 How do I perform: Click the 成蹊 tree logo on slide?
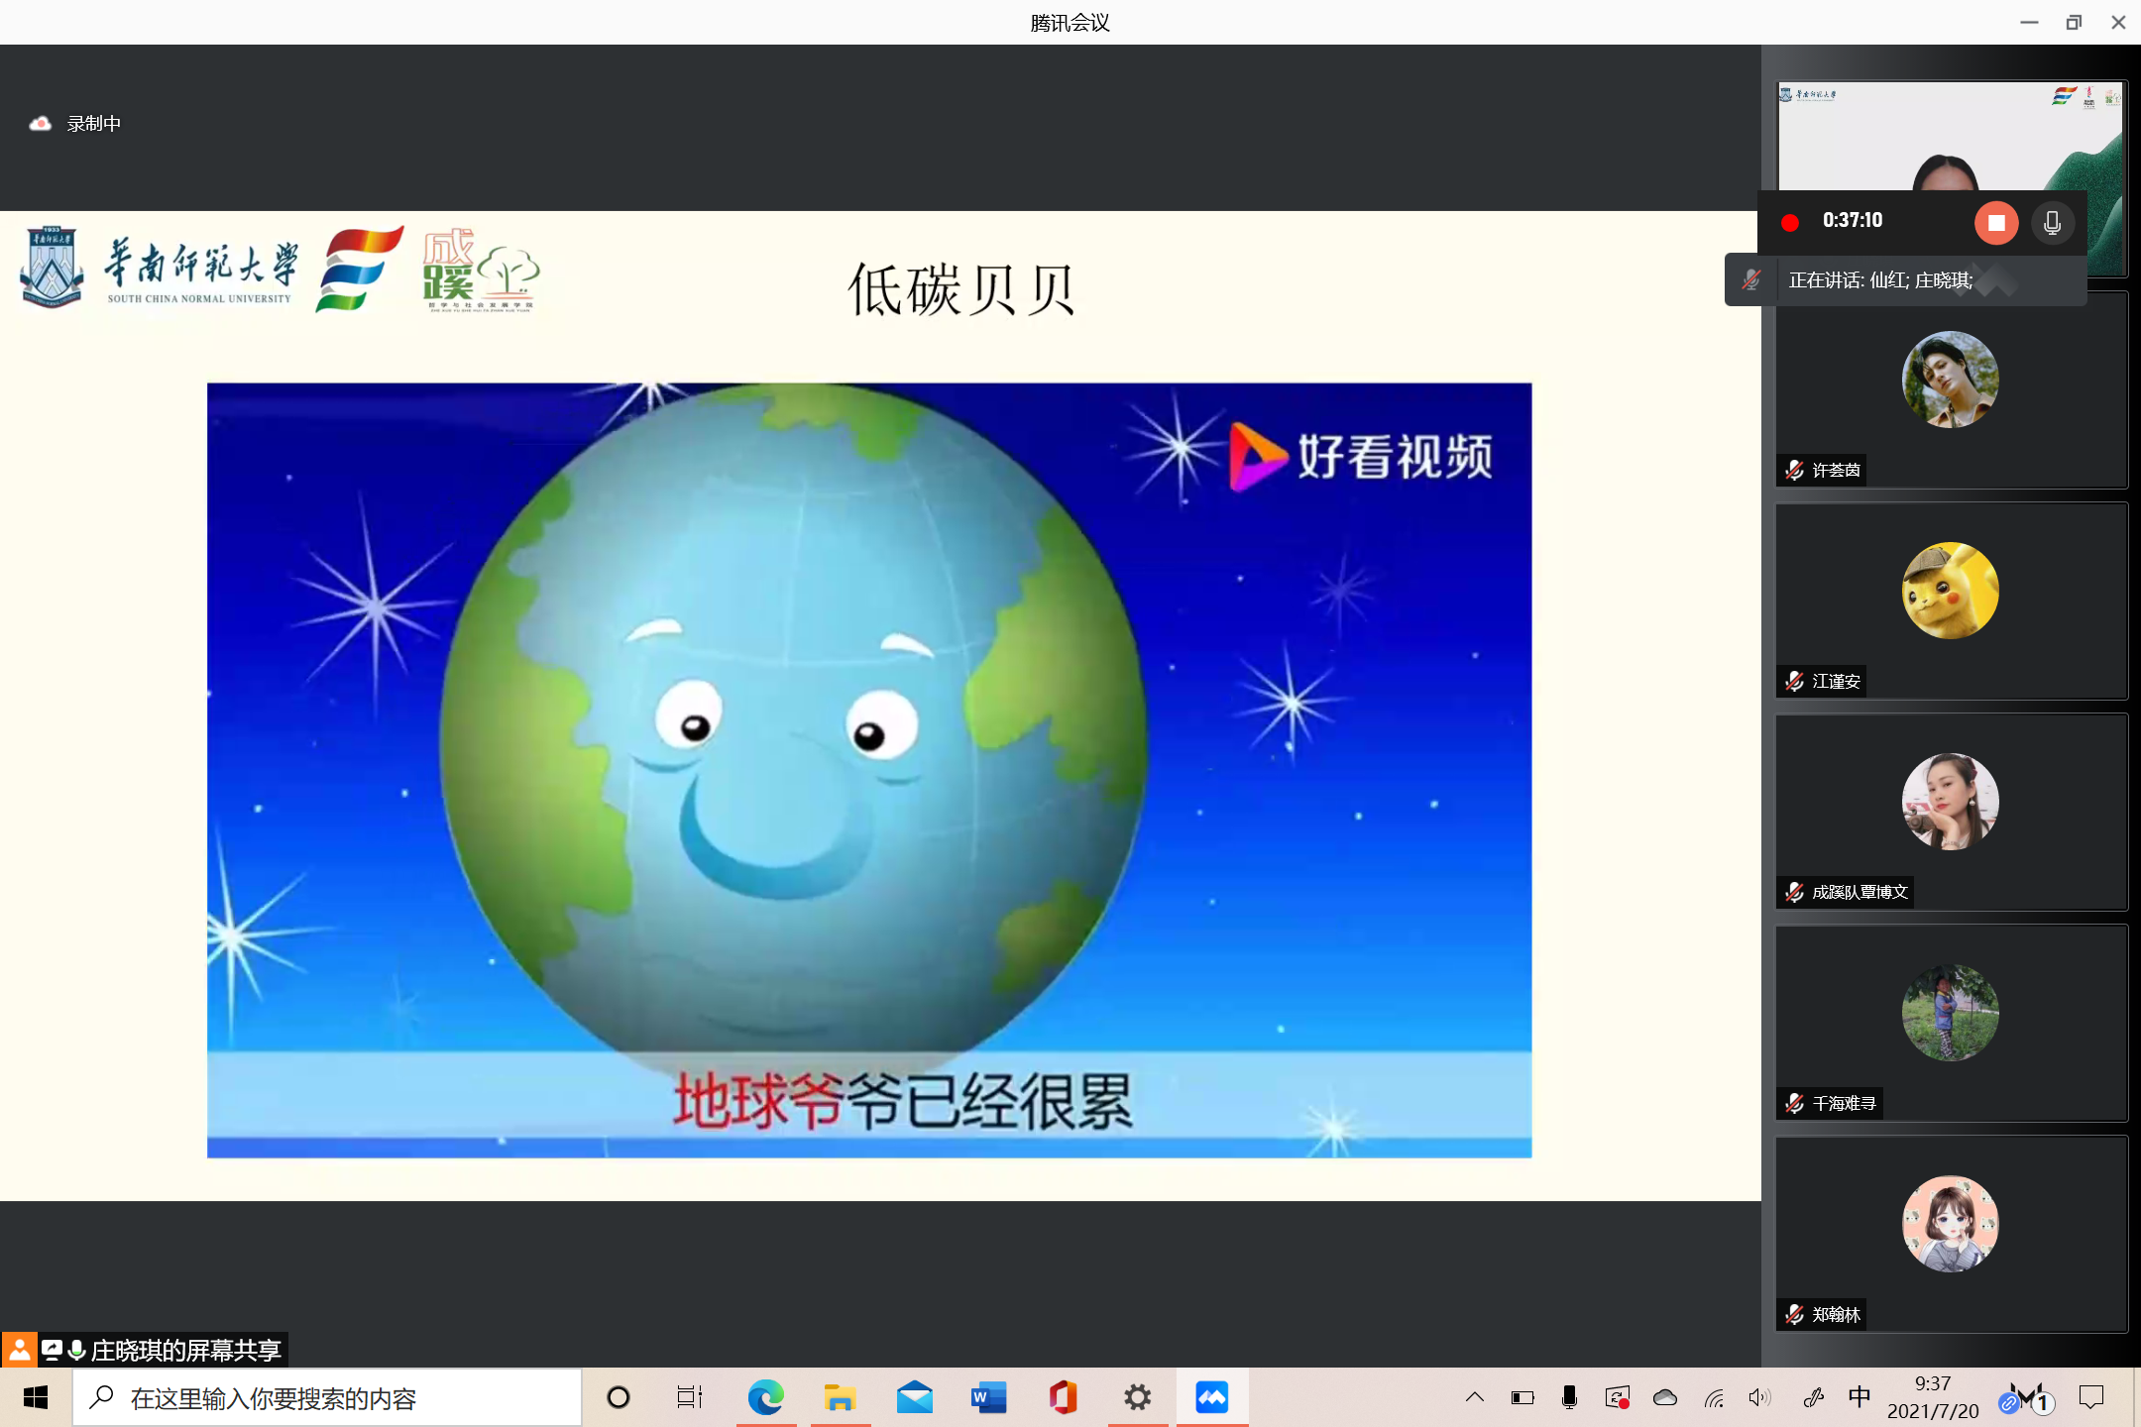(481, 270)
